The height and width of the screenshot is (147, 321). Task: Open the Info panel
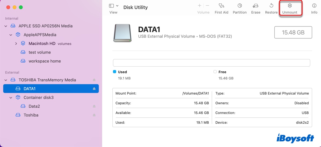point(314,6)
